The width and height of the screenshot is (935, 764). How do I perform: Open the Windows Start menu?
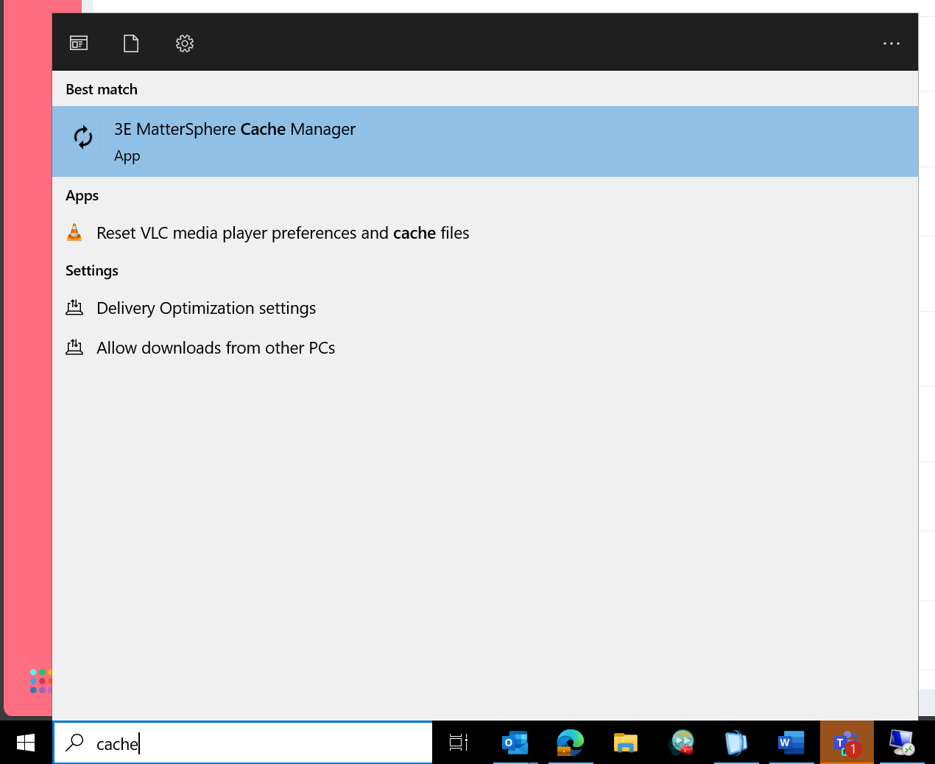pos(26,743)
